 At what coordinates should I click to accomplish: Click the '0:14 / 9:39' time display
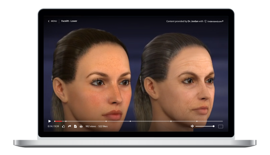(x=53, y=126)
